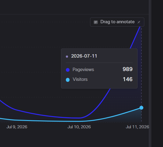Click the light blue Visitors color dot
Screen dimensions: 163x147
(68, 80)
